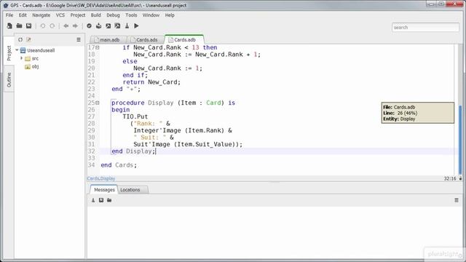The height and width of the screenshot is (262, 466).
Task: Click the Build Main hammer icon
Action: [x=118, y=26]
